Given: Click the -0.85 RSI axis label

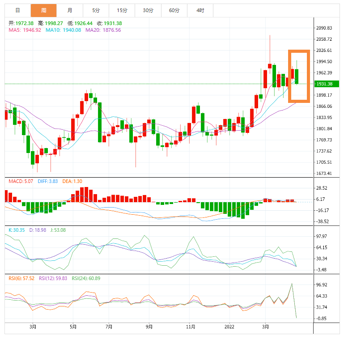Looking at the screenshot, I should (322, 319).
